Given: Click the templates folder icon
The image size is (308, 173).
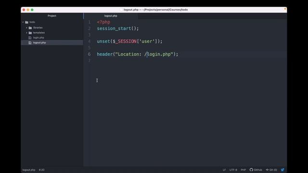Looking at the screenshot, I should pos(30,33).
